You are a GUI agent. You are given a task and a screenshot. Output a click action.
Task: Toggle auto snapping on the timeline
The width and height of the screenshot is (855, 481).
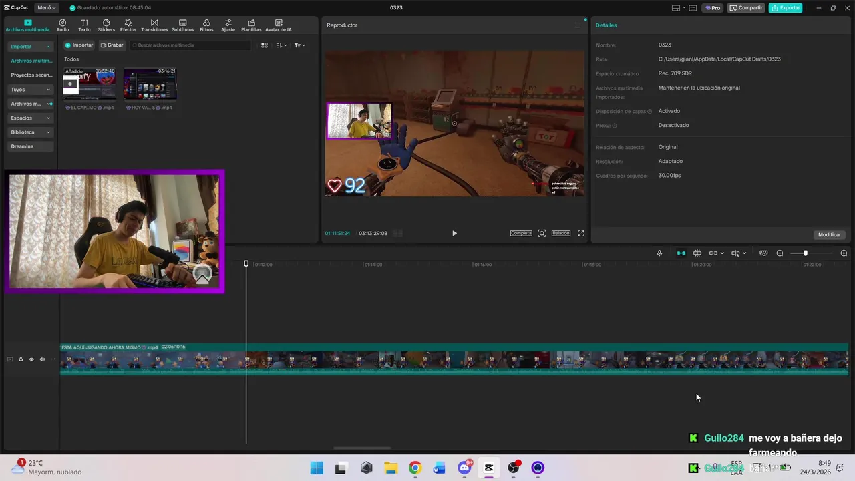pos(697,253)
